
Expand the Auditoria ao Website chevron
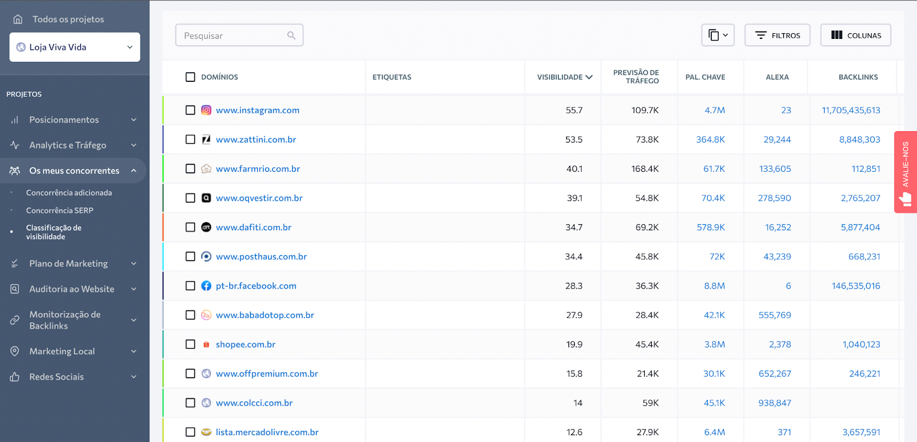coord(134,289)
